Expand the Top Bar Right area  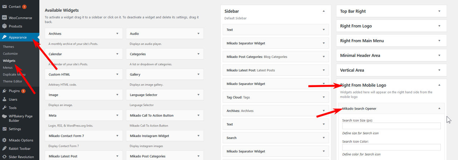point(439,11)
